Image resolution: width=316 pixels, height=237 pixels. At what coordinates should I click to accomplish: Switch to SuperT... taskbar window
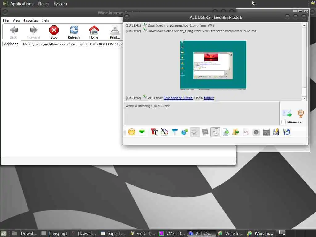(x=113, y=233)
